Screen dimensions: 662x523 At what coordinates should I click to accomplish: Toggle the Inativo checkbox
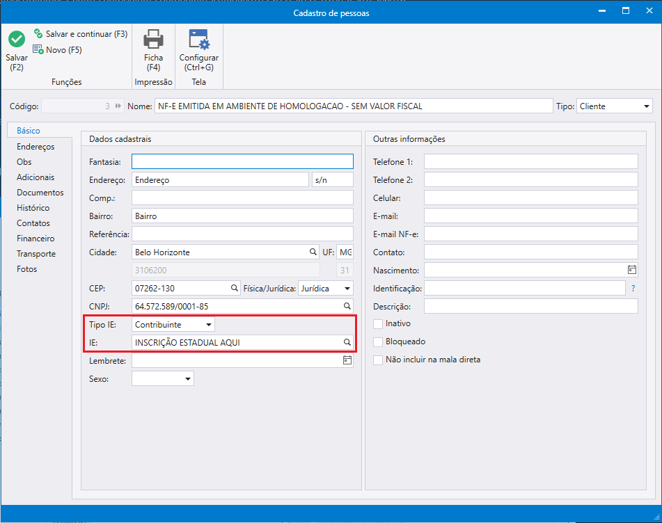378,324
